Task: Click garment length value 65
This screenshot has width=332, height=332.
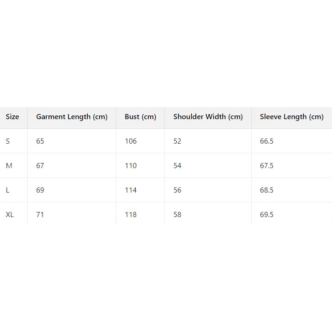Action: click(40, 141)
